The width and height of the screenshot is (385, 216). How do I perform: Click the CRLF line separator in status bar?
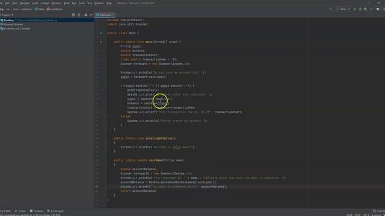[357, 215]
